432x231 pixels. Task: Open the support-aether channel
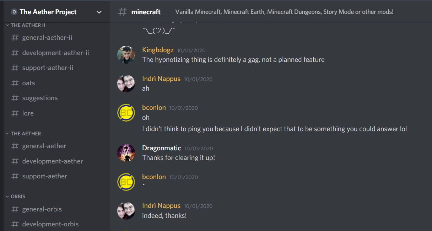coord(44,176)
